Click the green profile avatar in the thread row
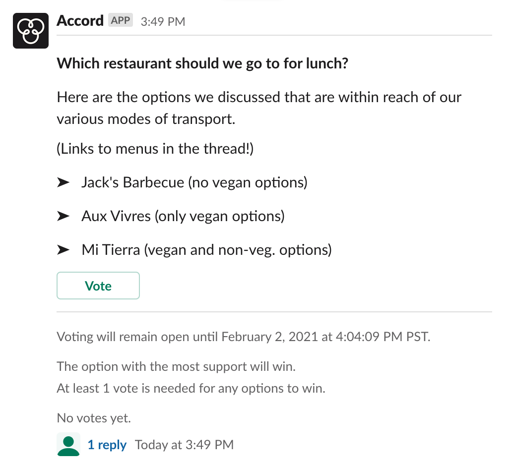511x469 pixels. point(68,444)
